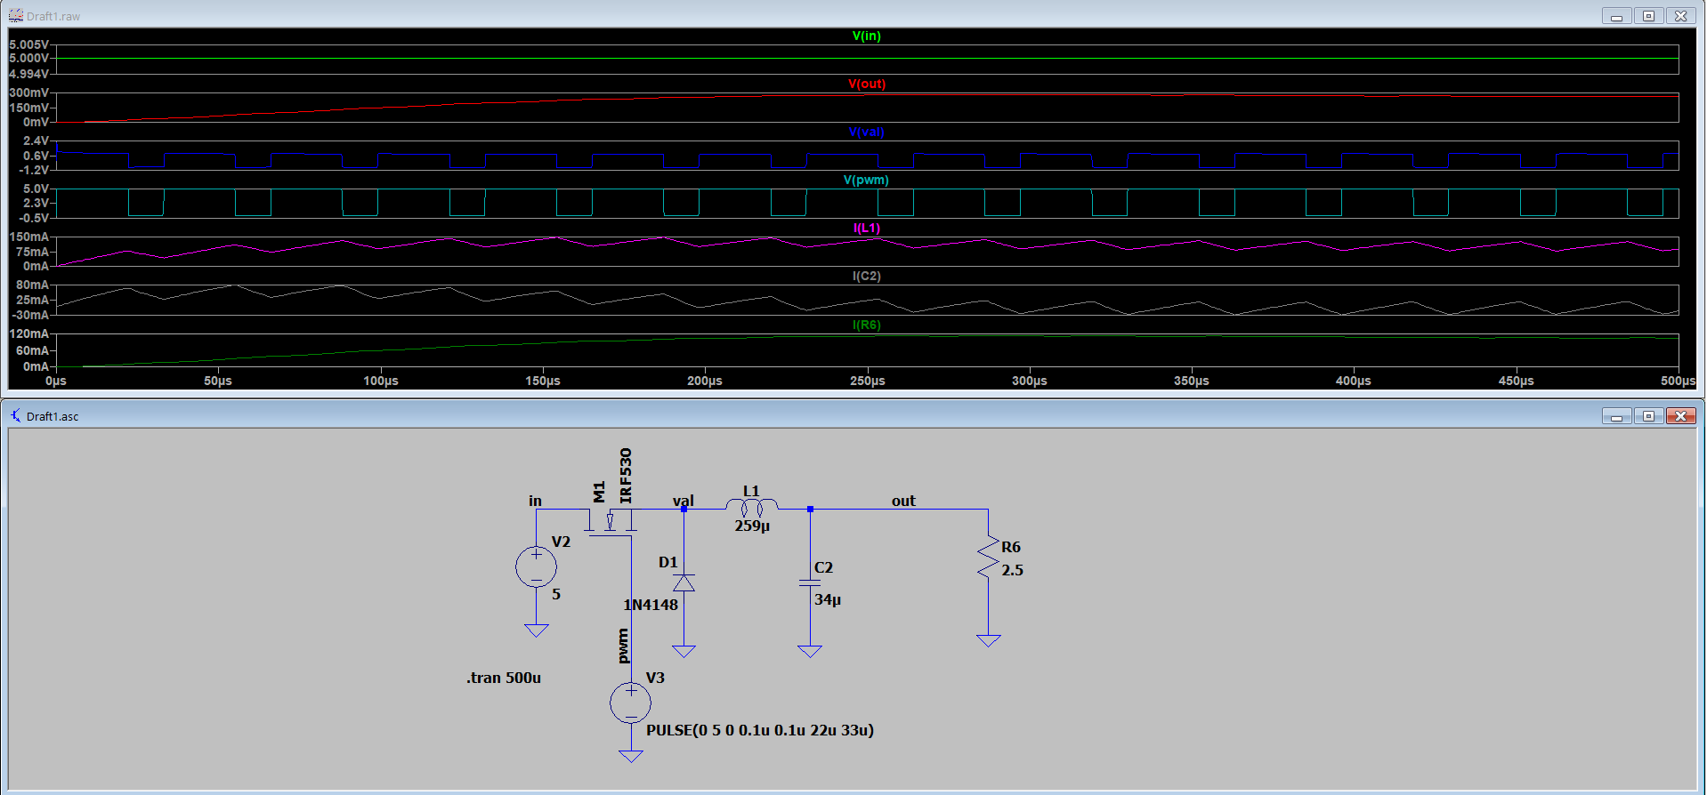Click the 120mA axis label of I(R6)

pyautogui.click(x=28, y=333)
